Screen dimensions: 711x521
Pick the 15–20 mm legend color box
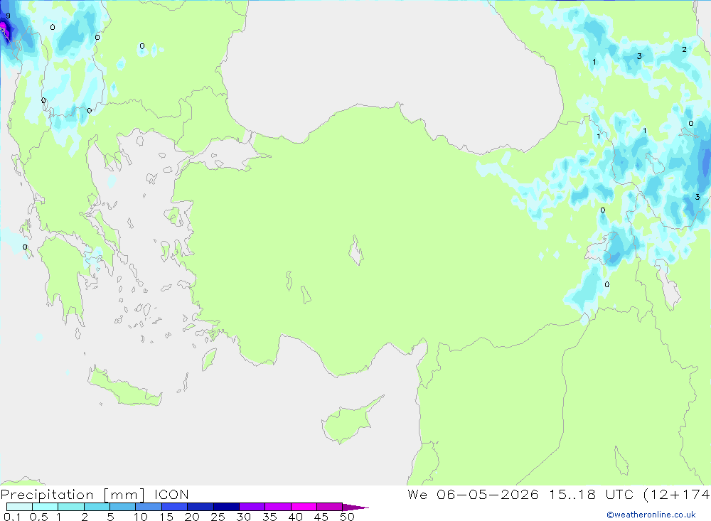175,507
